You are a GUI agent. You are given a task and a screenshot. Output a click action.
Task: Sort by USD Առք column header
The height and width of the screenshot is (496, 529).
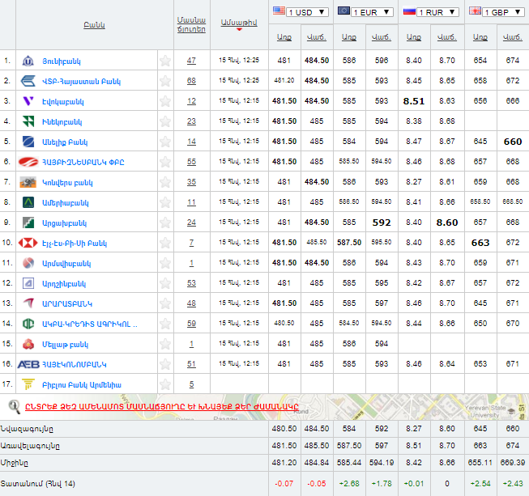(284, 37)
